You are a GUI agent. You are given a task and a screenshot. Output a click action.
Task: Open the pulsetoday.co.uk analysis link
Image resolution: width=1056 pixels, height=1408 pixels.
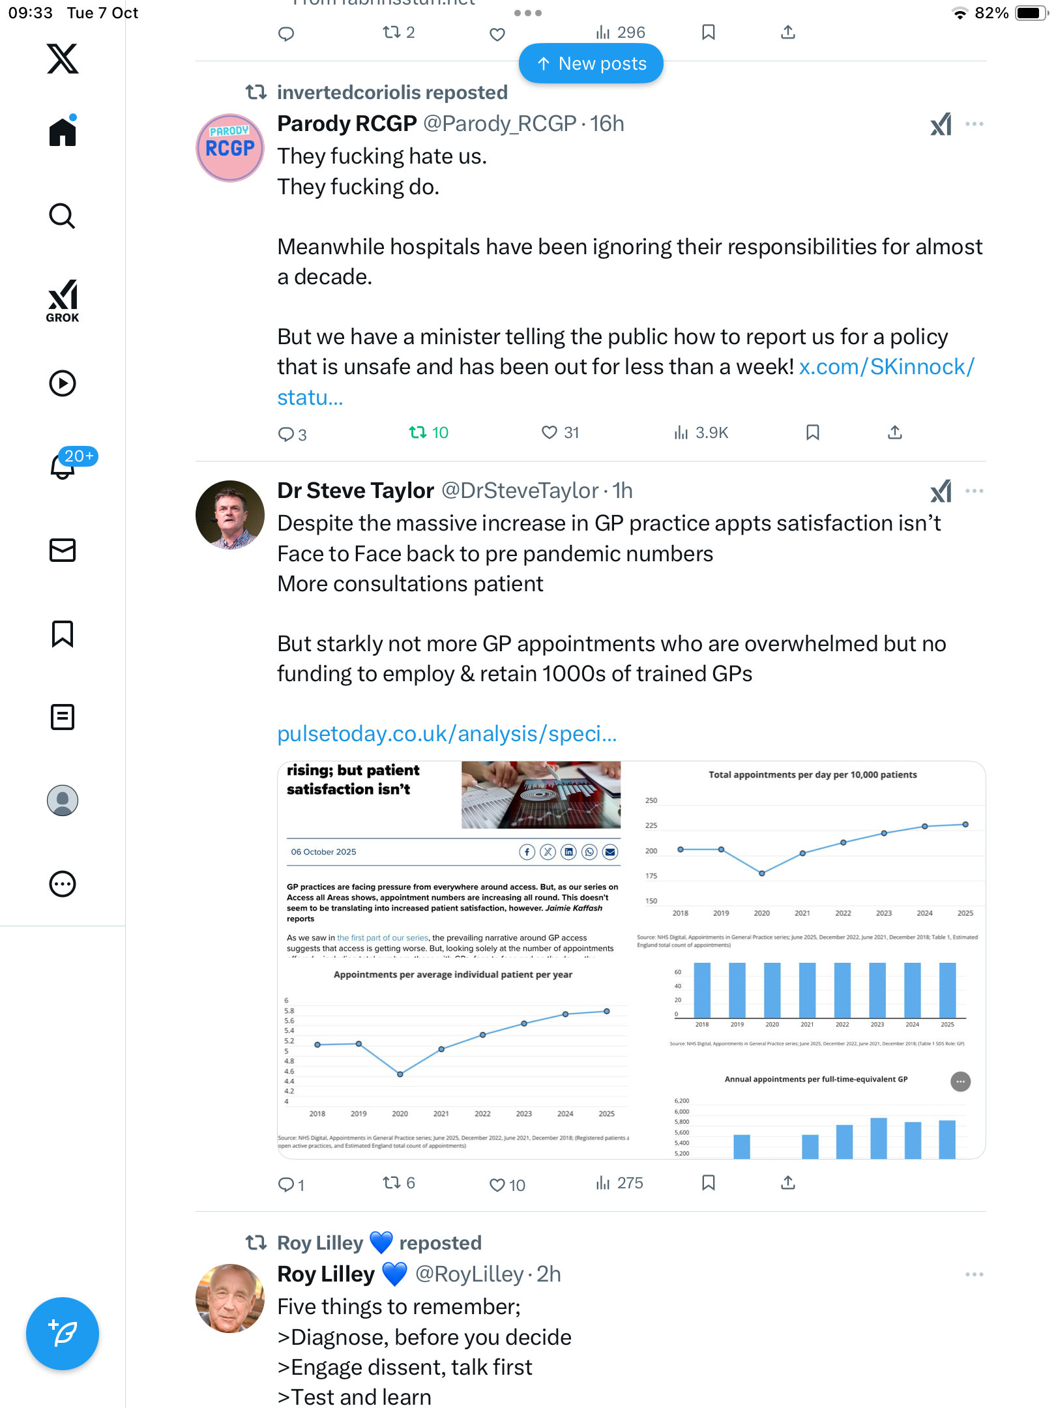(447, 734)
